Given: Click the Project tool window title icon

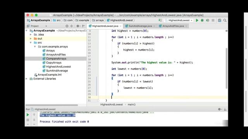Looking at the screenshot, I should [x=28, y=26].
